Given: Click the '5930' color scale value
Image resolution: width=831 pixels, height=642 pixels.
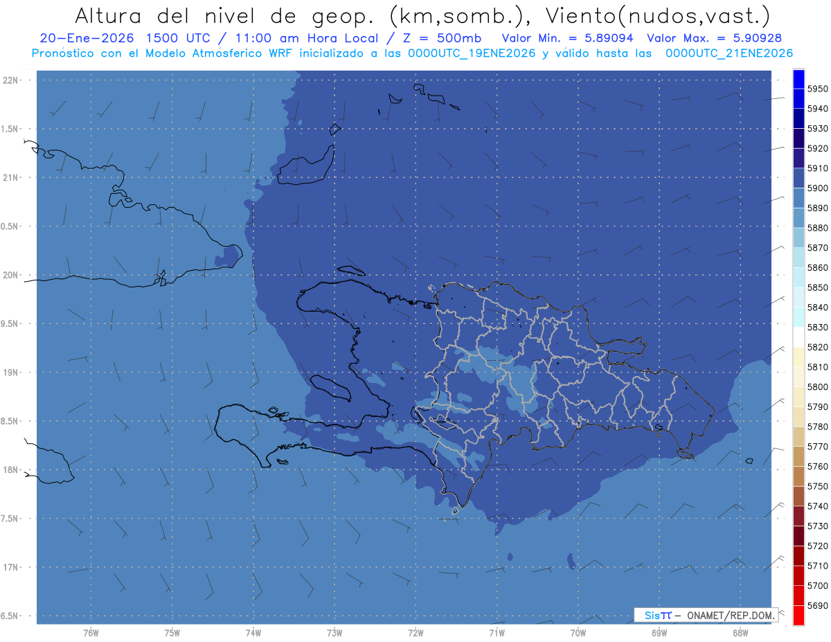Looking at the screenshot, I should pos(818,129).
